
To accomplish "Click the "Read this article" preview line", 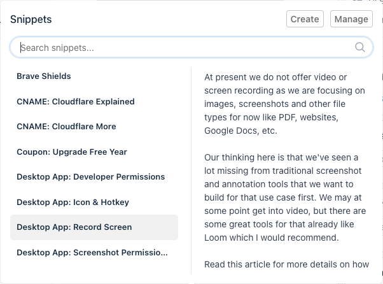I will [286, 264].
